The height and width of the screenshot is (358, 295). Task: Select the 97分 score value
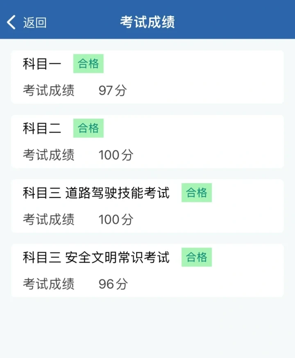coord(113,90)
